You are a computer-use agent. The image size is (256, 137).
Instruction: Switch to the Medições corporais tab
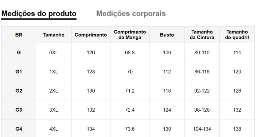pyautogui.click(x=131, y=14)
